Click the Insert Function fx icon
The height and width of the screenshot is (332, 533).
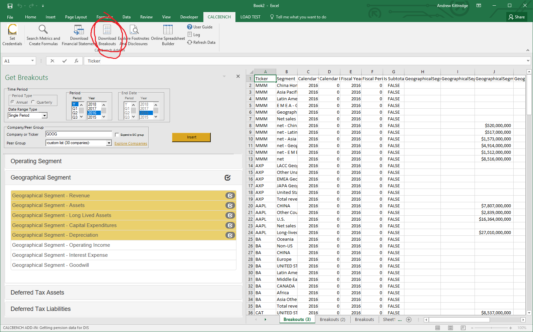pos(76,61)
